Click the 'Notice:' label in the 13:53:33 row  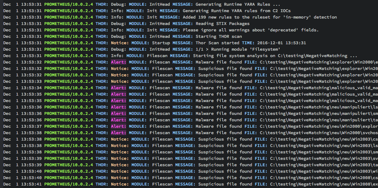120,81
